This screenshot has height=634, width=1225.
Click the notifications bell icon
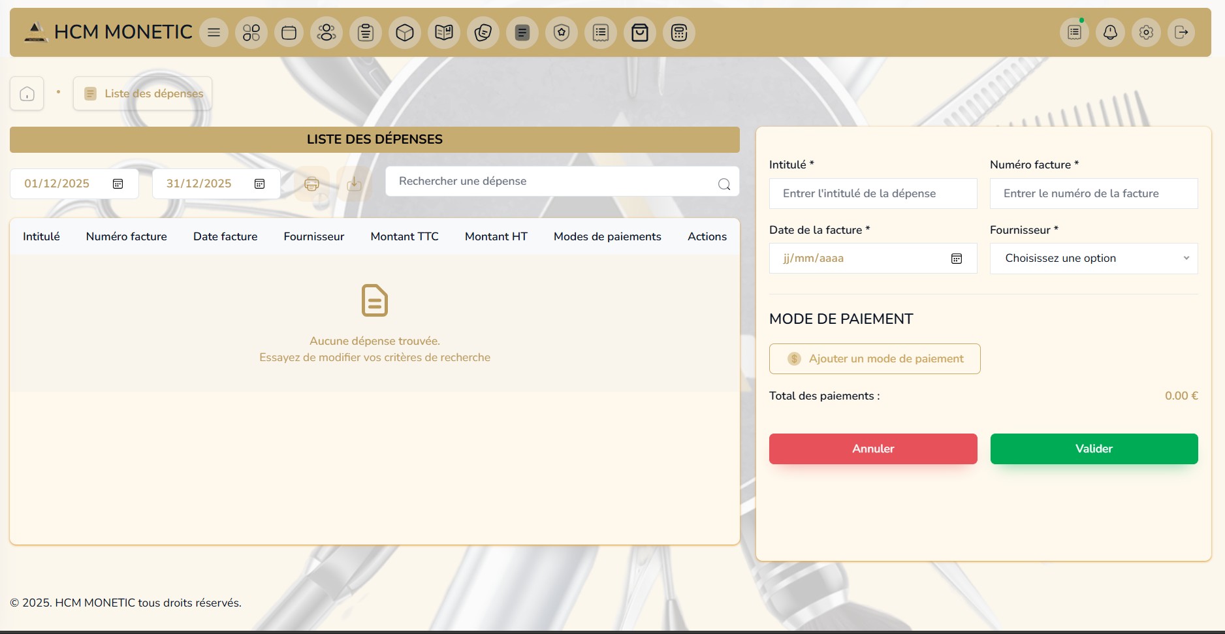tap(1110, 33)
